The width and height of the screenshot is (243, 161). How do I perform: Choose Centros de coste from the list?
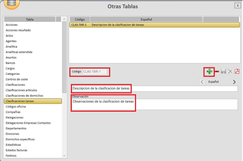click(x=17, y=79)
